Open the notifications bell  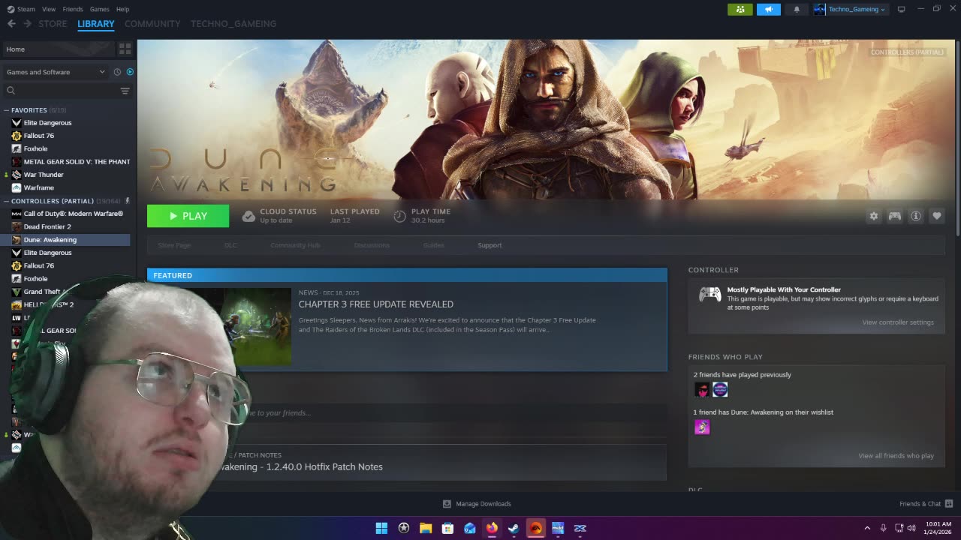pos(797,9)
